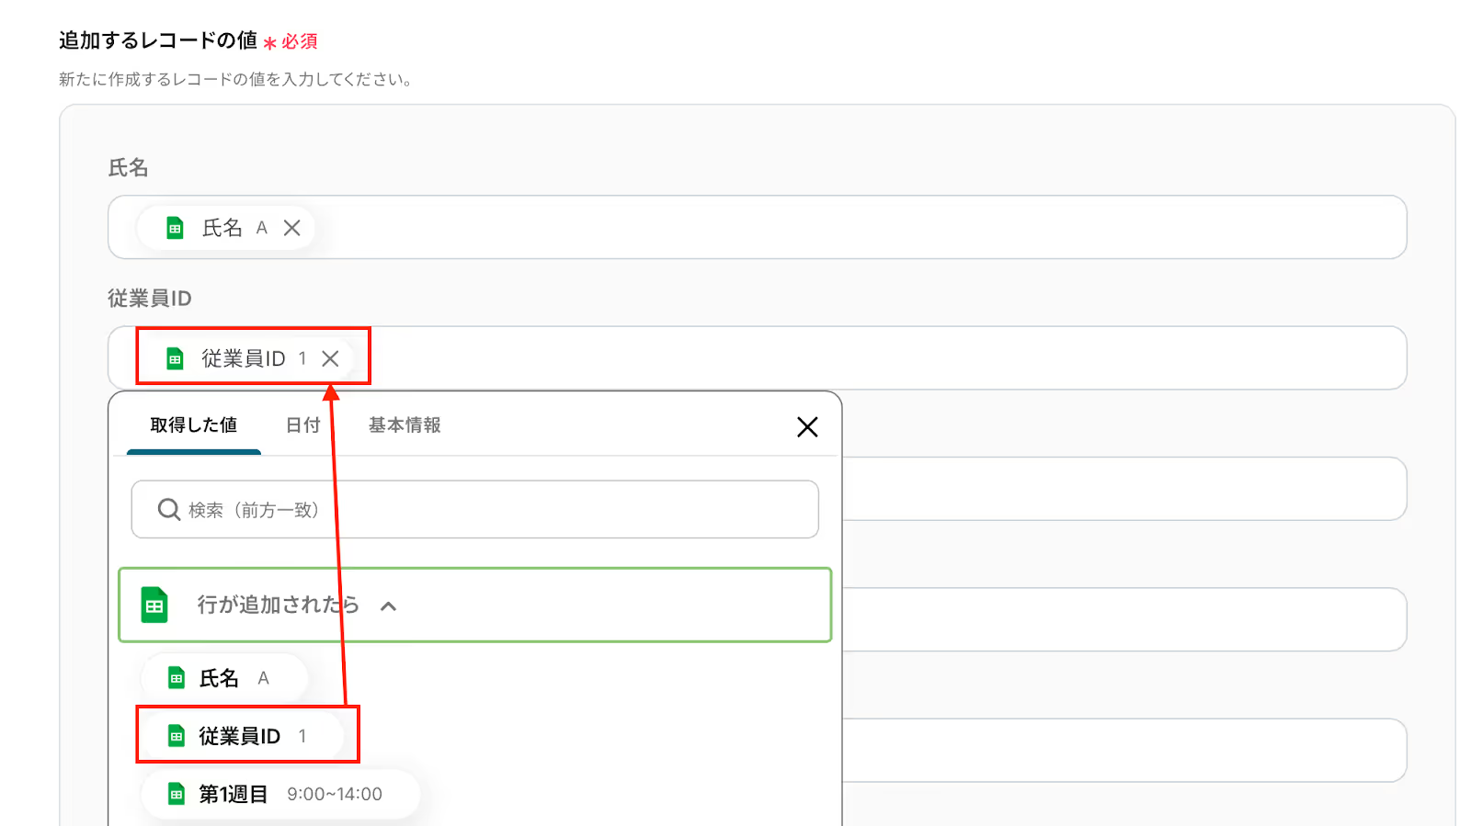Select the 氏名 A value option
The image size is (1471, 826).
224,678
